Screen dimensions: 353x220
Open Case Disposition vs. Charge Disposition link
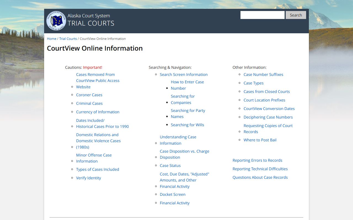pyautogui.click(x=184, y=154)
